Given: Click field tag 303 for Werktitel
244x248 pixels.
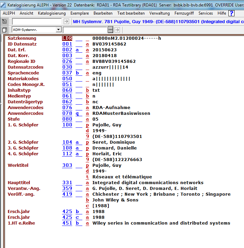Looking at the screenshot, I should (x=67, y=165).
